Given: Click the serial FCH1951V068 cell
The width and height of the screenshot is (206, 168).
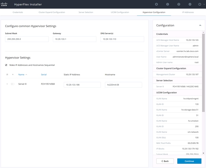Looking at the screenshot, I should [x=48, y=84].
